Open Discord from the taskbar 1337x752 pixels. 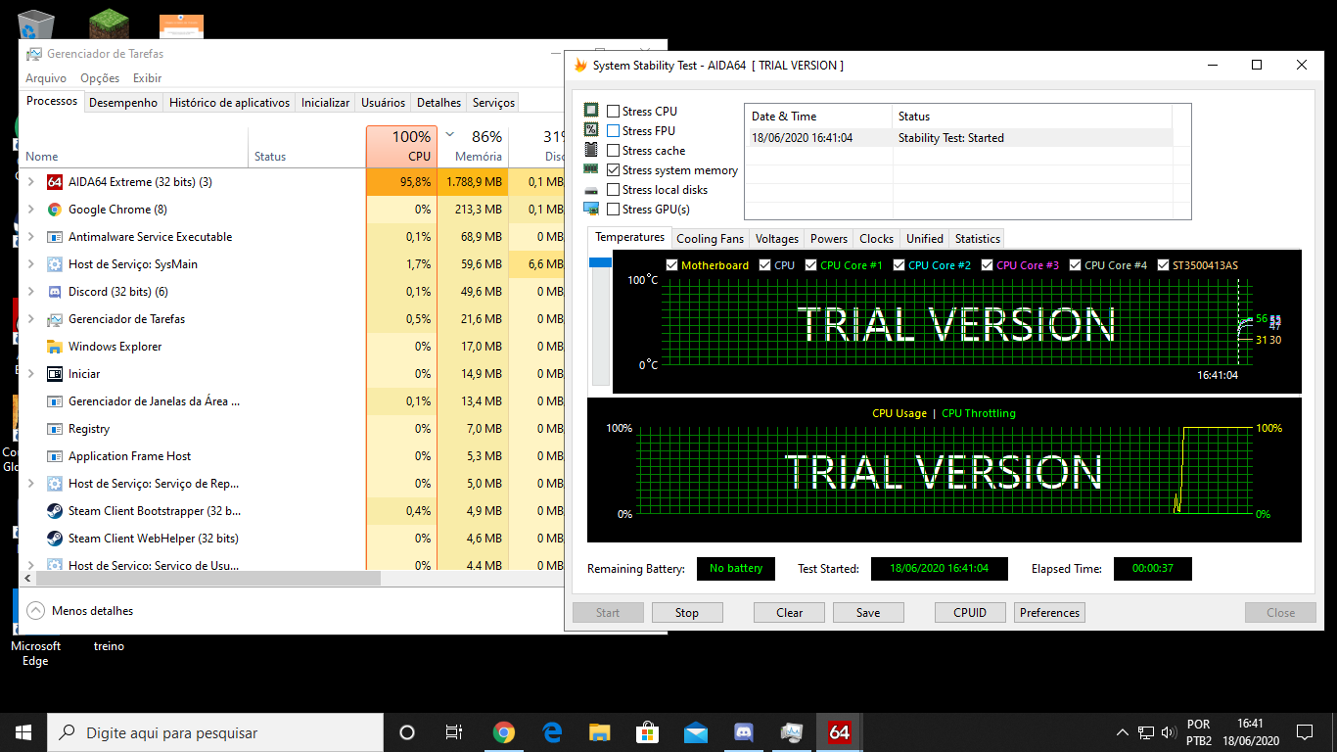click(x=744, y=732)
